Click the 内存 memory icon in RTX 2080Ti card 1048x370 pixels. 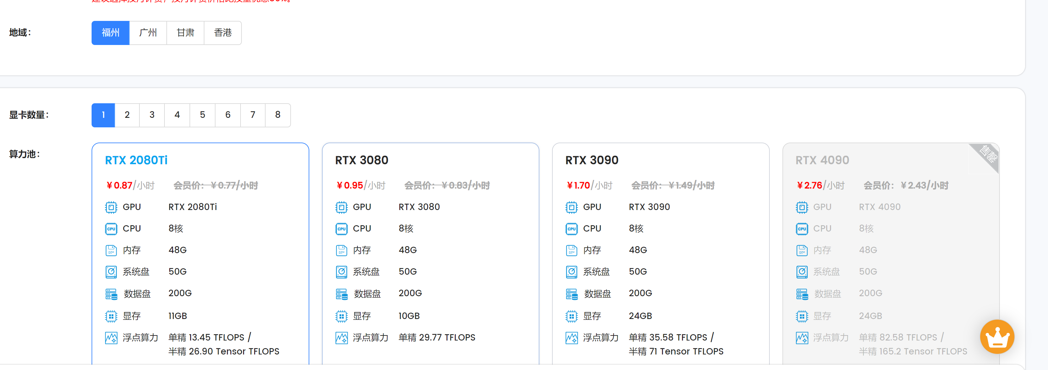pos(111,251)
